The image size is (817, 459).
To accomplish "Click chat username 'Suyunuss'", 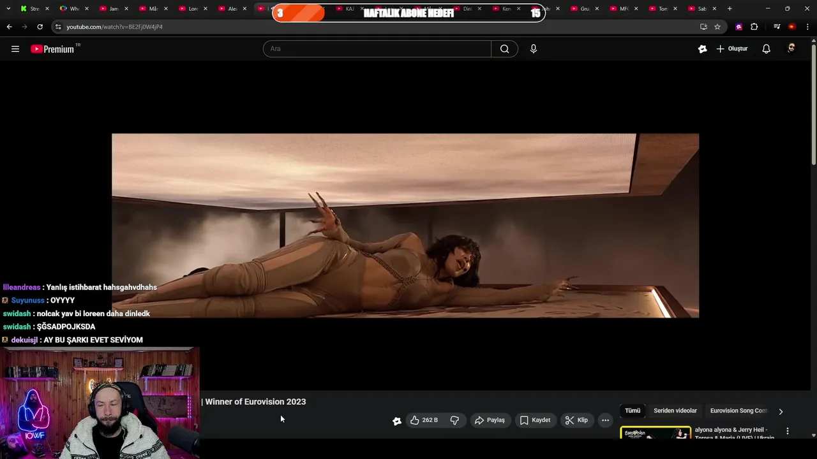I will [27, 300].
